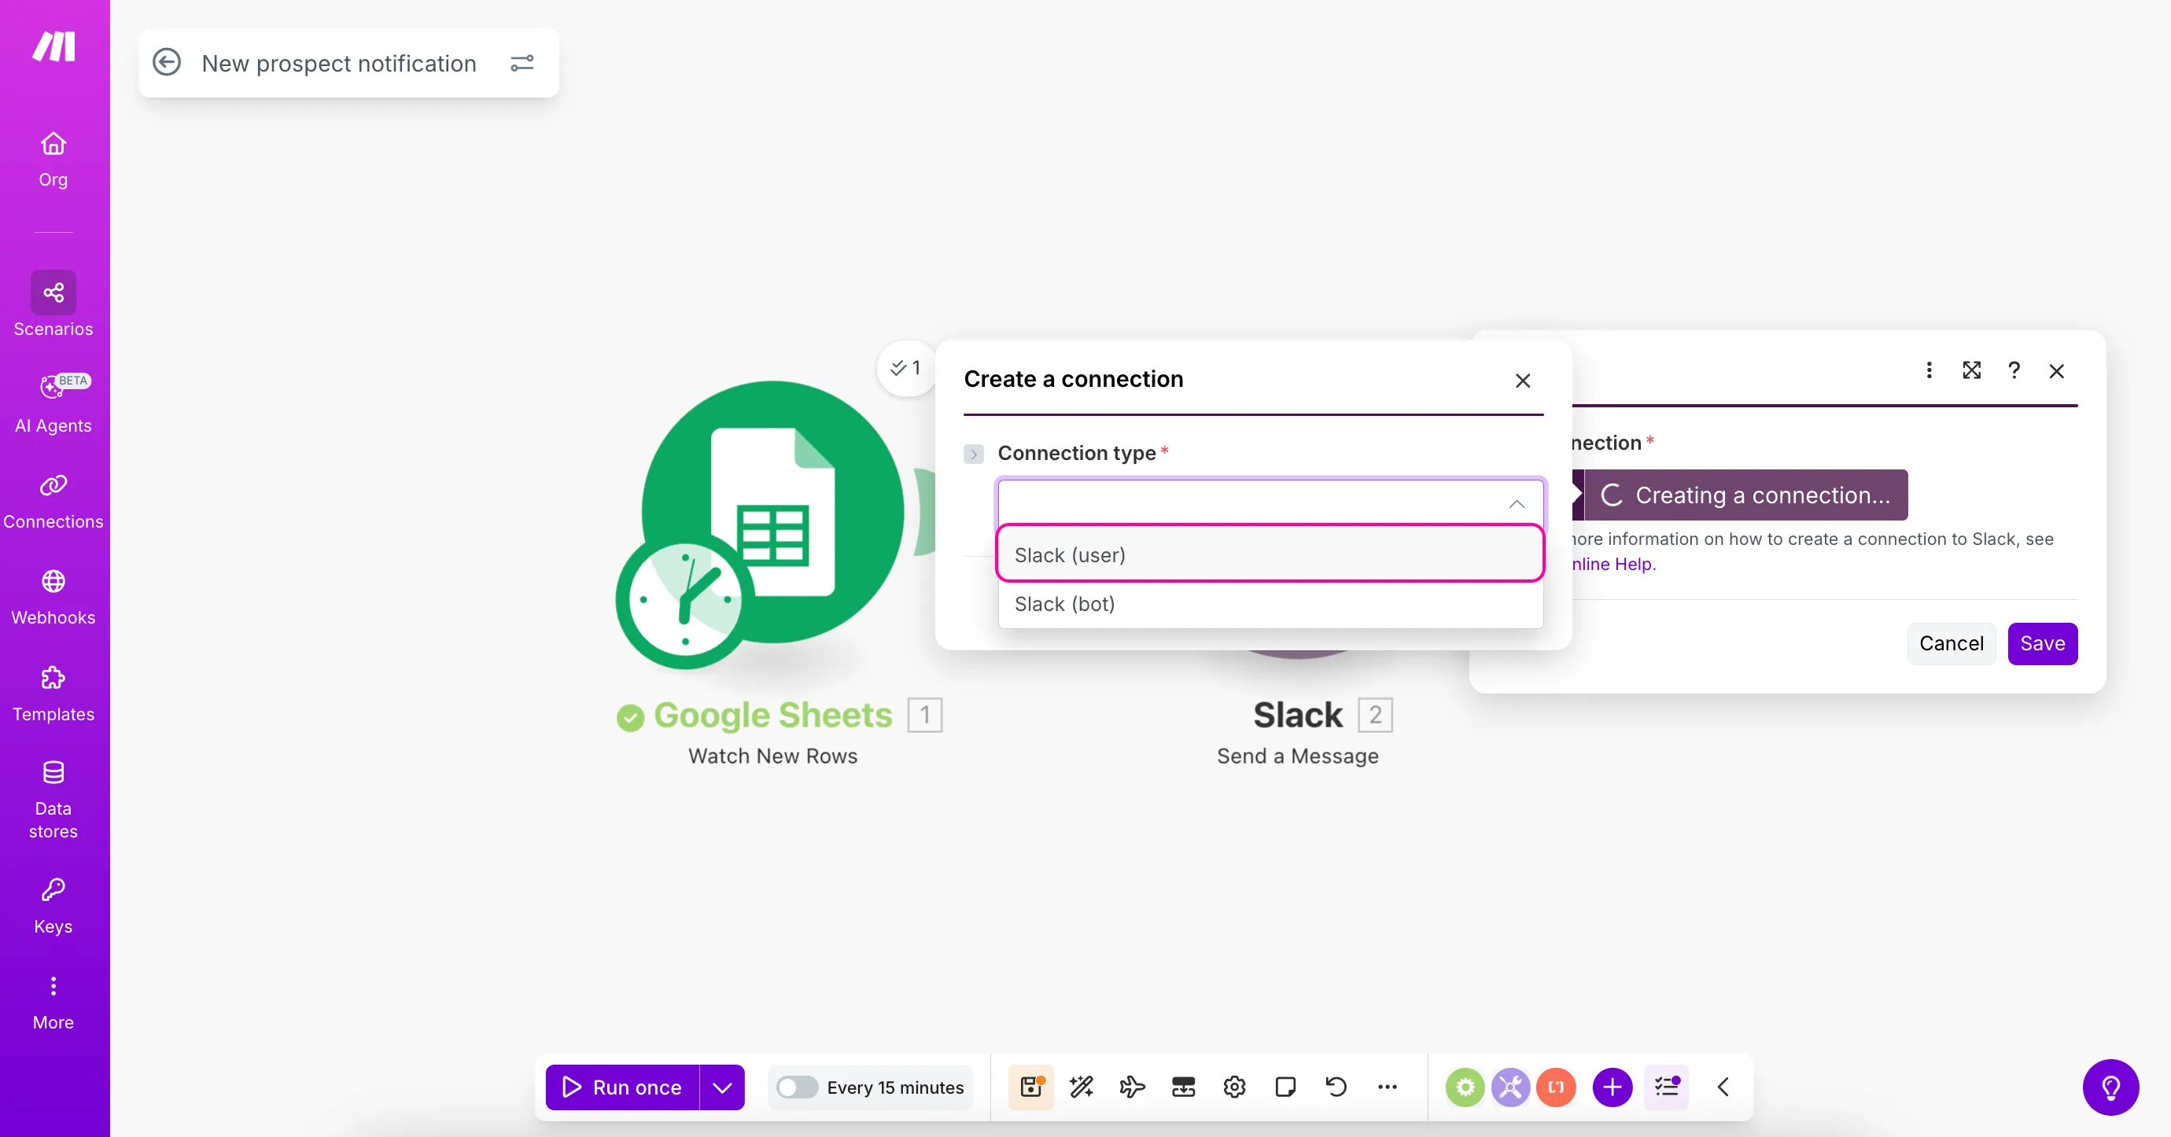Click the Watch New Rows caption
This screenshot has height=1137, width=2171.
click(772, 756)
